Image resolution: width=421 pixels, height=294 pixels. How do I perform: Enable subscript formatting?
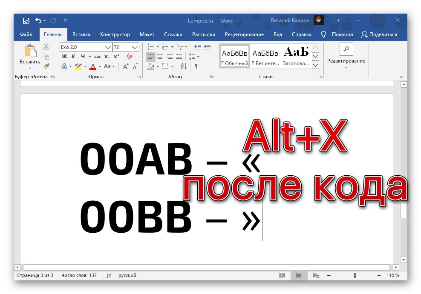107,57
